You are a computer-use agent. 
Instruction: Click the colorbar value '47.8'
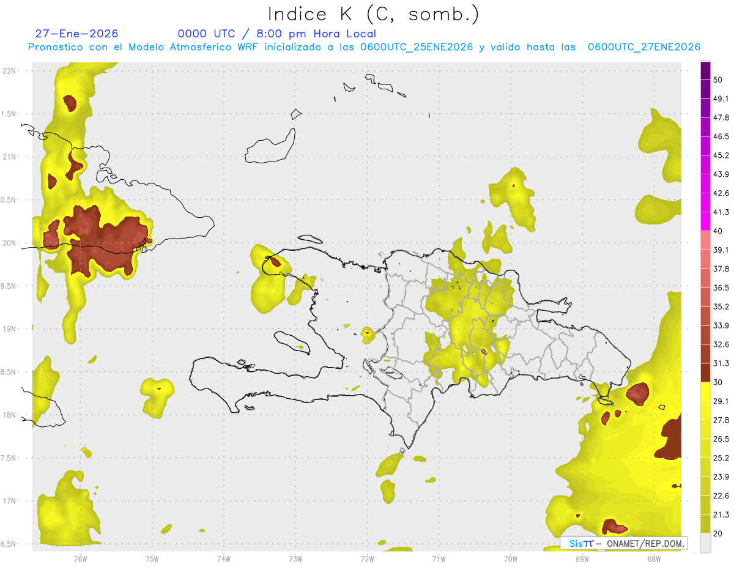coord(721,117)
